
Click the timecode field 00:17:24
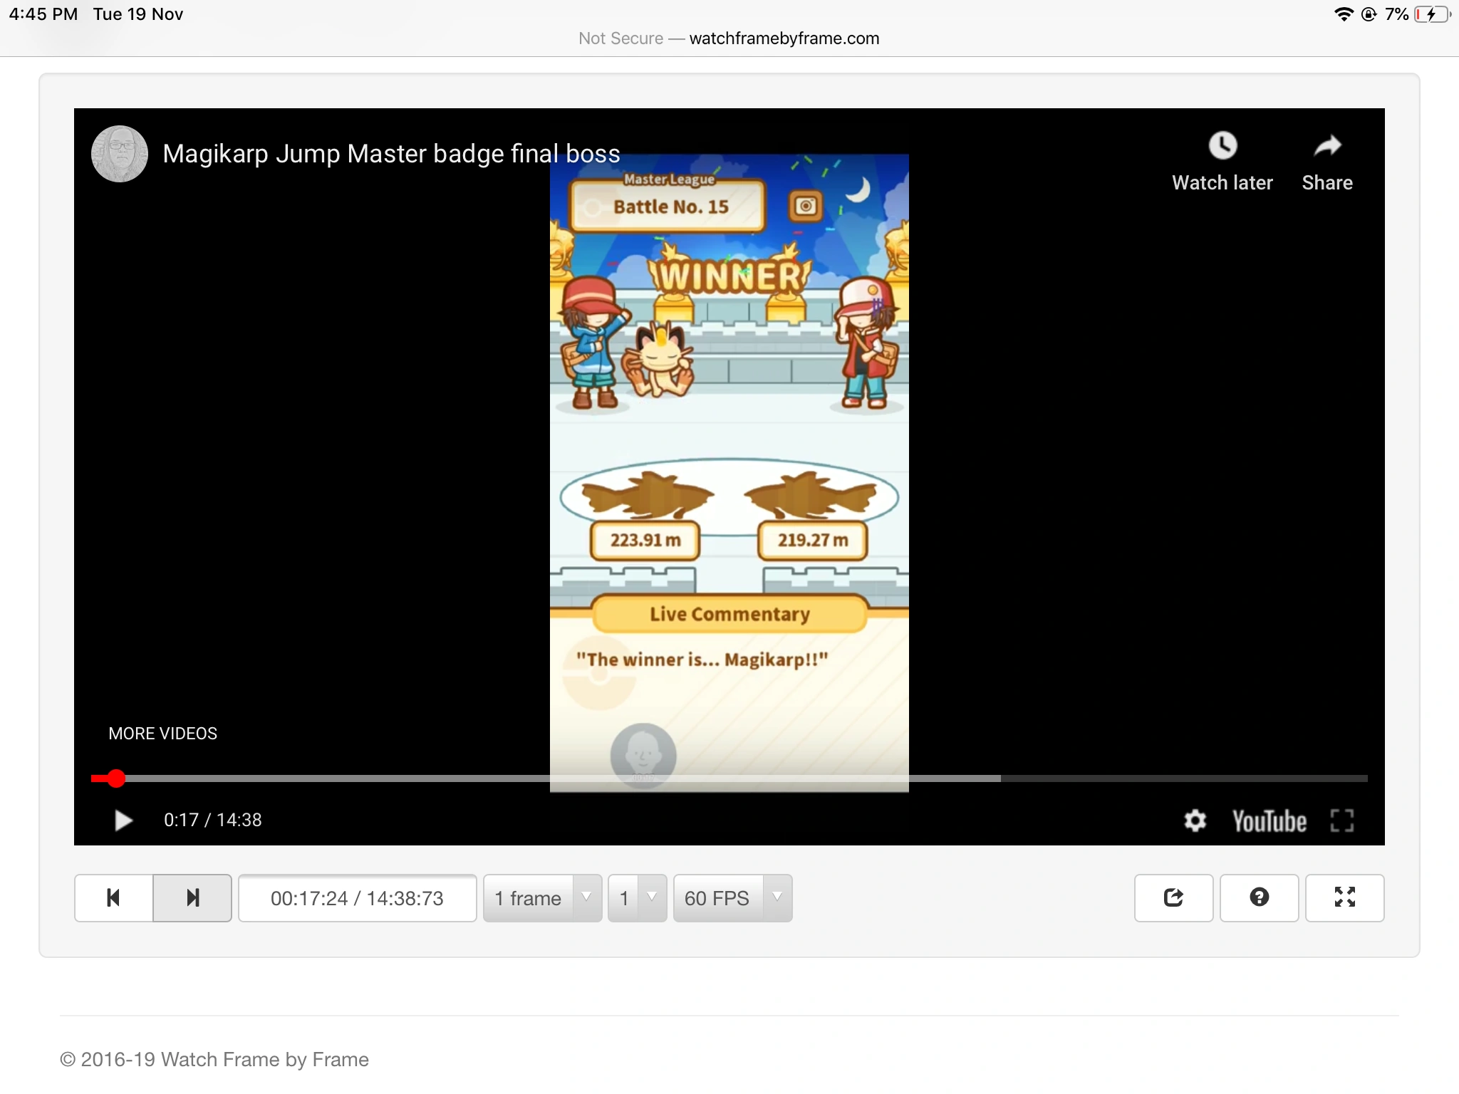click(x=357, y=897)
